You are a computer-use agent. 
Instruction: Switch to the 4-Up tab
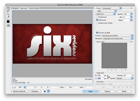pos(36,8)
